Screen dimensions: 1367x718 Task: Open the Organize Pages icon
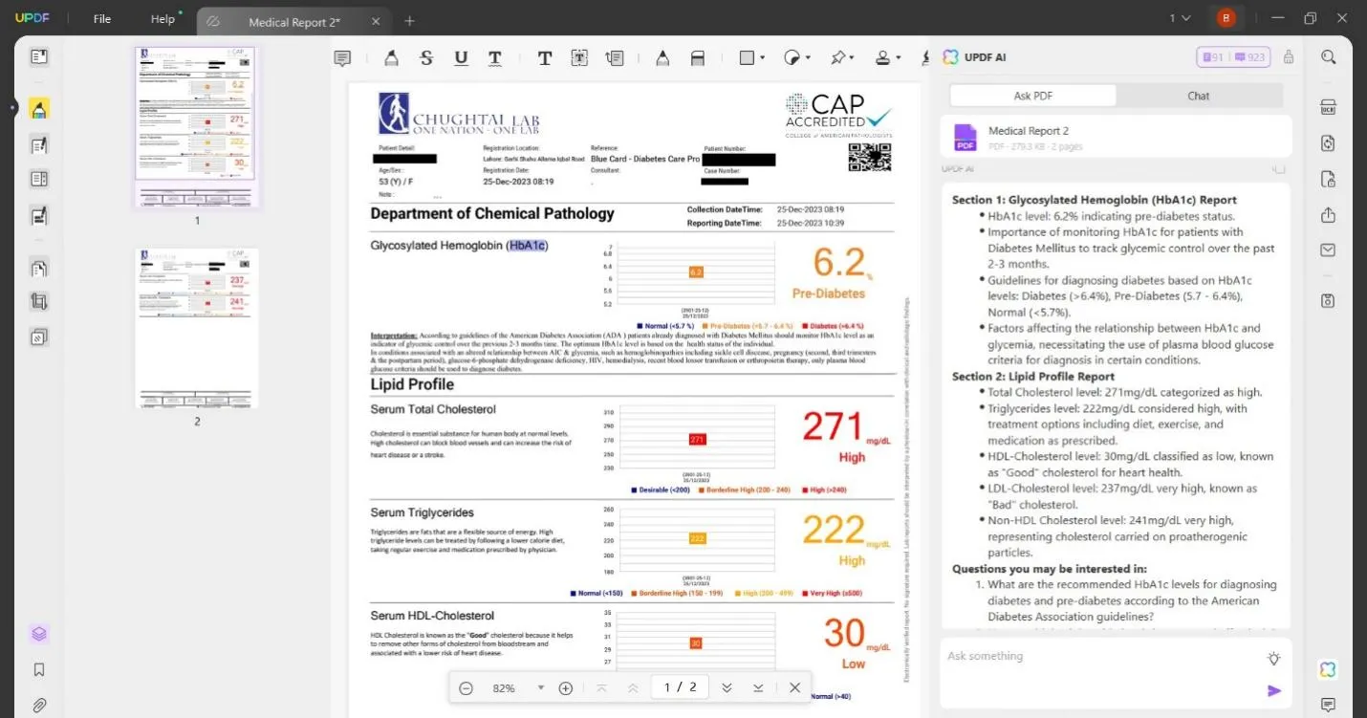coord(39,269)
